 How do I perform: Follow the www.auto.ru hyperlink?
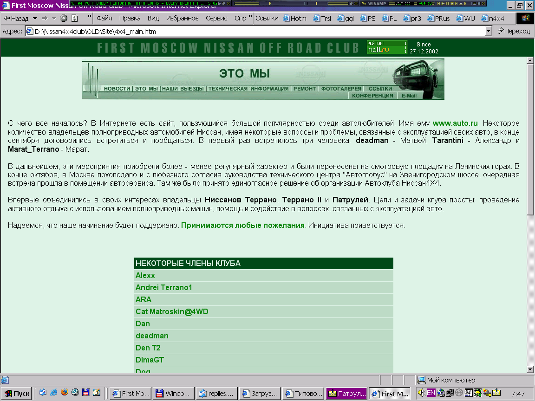tap(455, 123)
